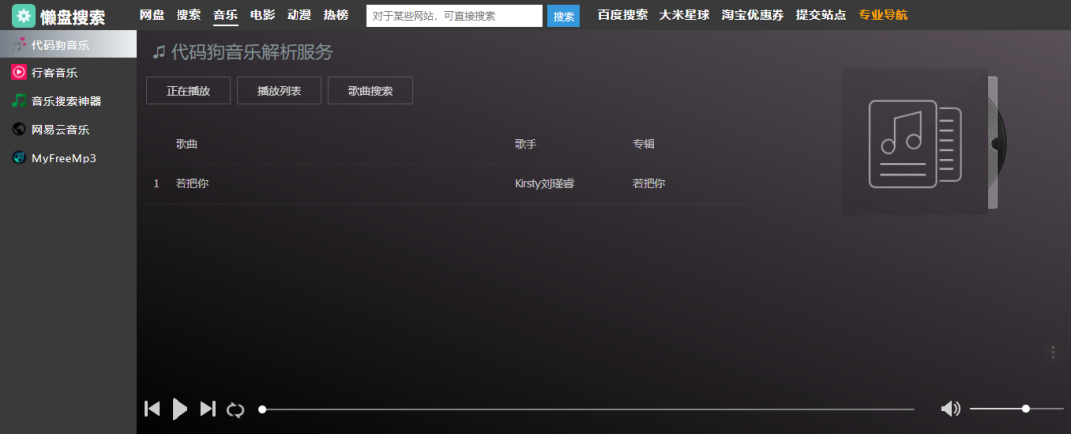Screen dimensions: 1071x434
Task: Switch to the 正在播放 view
Action: (188, 91)
